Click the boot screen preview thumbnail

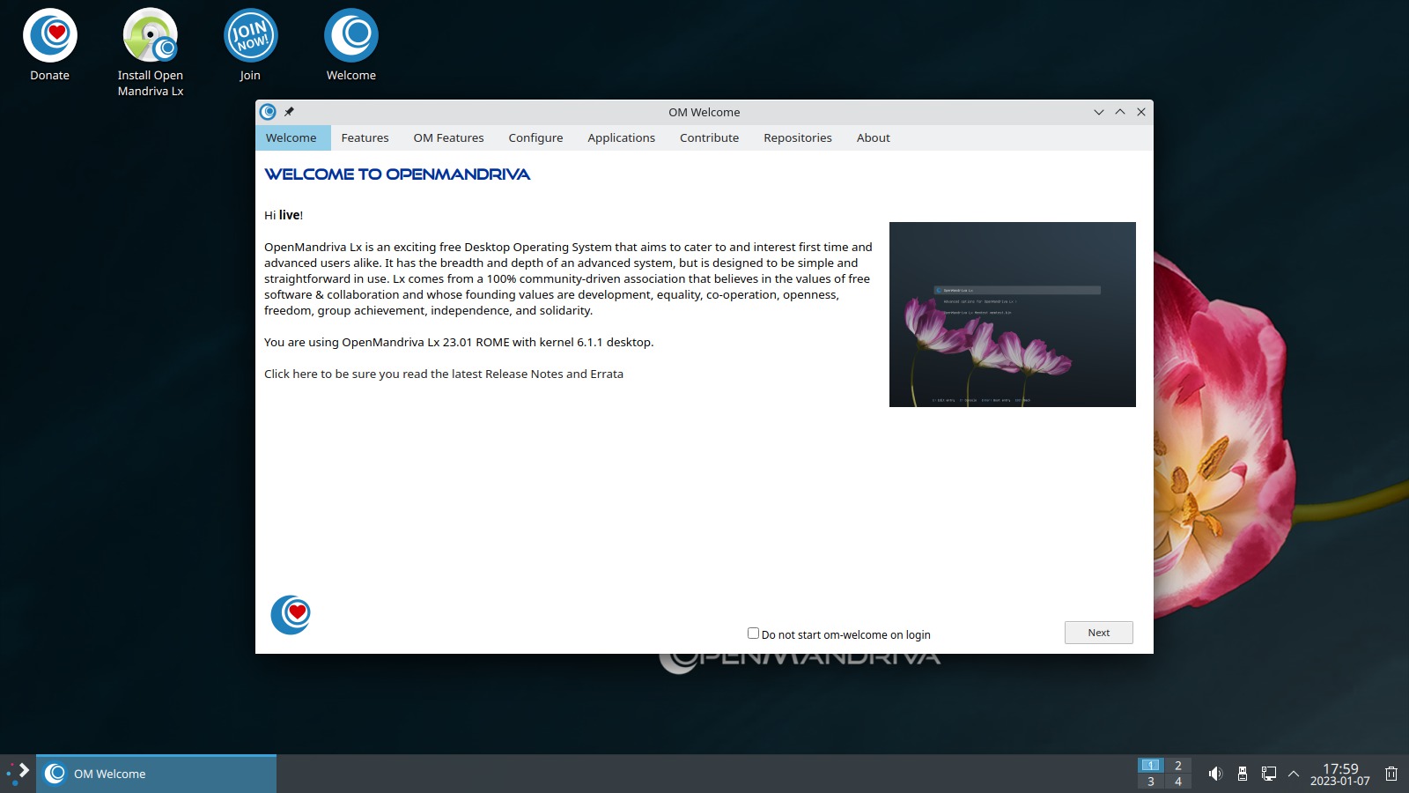point(1013,315)
